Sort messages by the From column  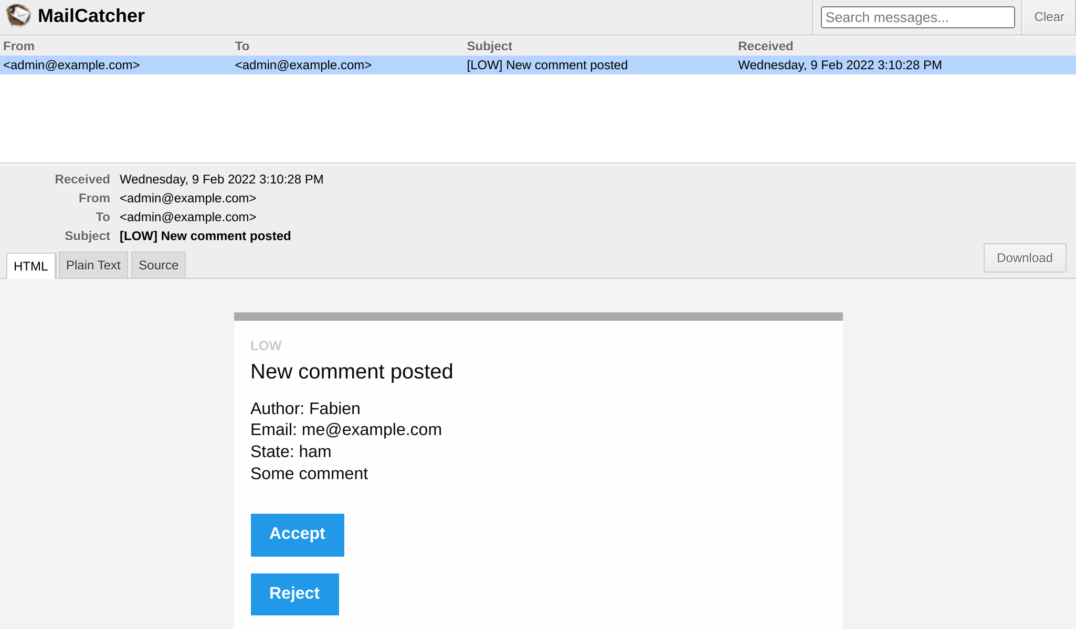[x=19, y=46]
